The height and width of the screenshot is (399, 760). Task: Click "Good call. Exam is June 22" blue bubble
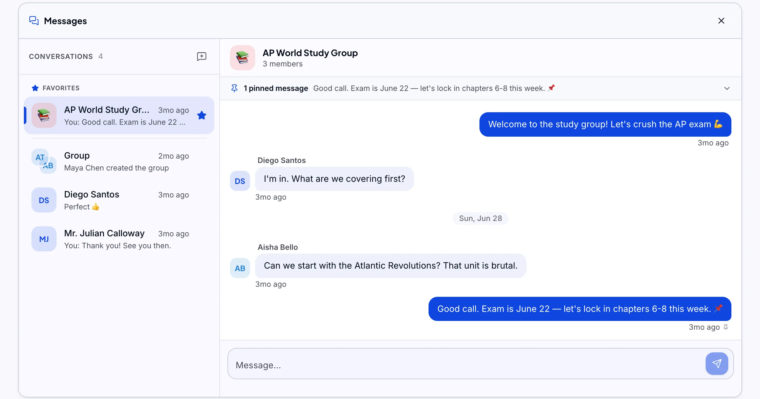[580, 309]
